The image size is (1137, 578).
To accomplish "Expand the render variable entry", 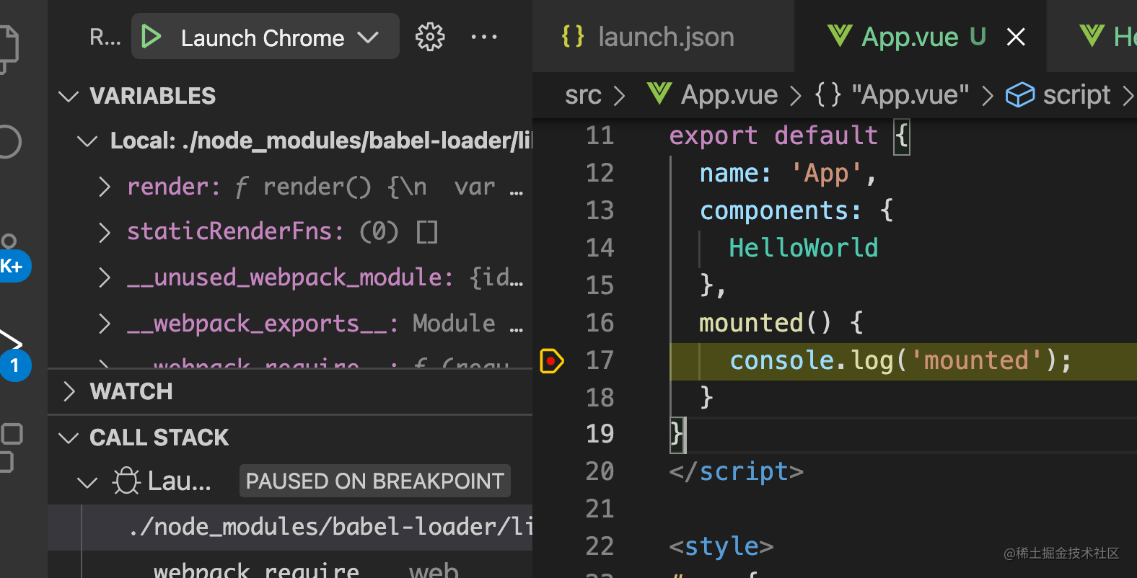I will click(x=105, y=187).
